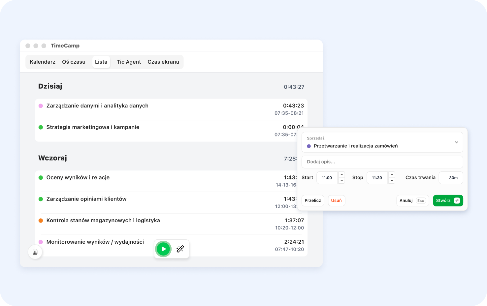Increase Stop time with up arrow
The image size is (487, 306).
392,175
